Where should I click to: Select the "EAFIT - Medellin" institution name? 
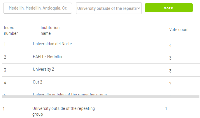(47, 57)
